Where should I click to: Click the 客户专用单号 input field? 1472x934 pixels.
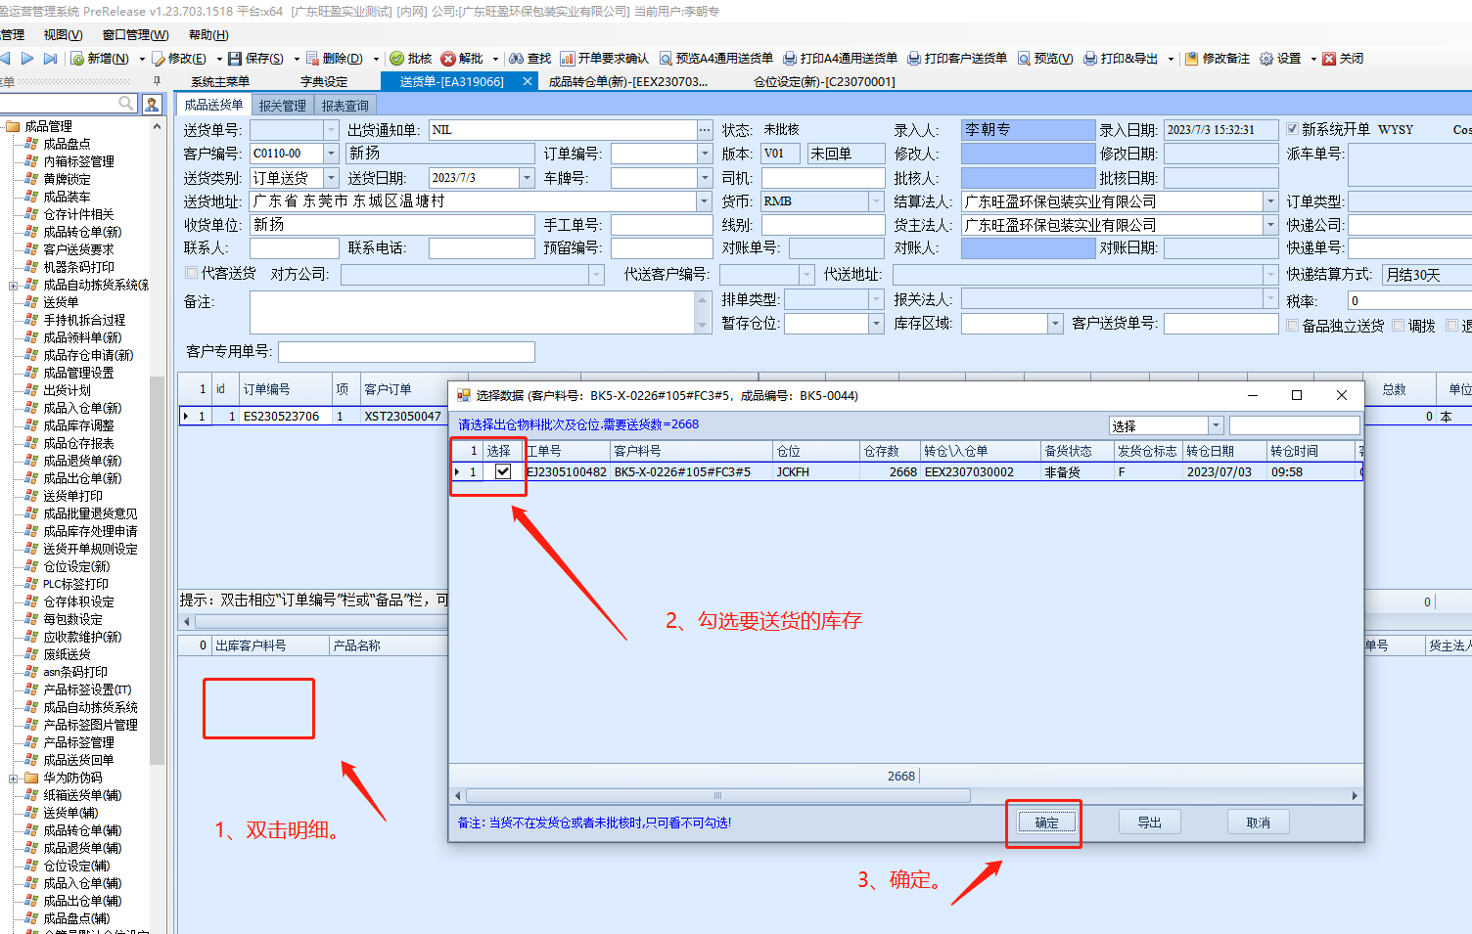[406, 351]
